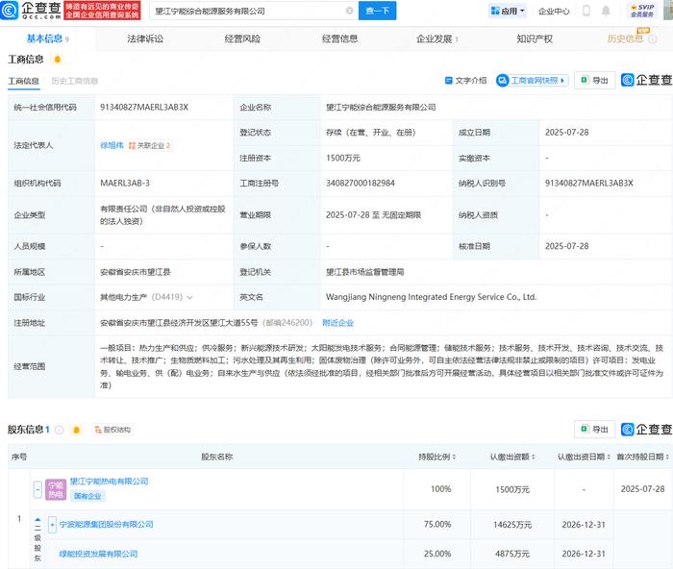Image resolution: width=673 pixels, height=569 pixels.
Task: Open 绿能投资发展有限公司 link
Action: click(98, 554)
